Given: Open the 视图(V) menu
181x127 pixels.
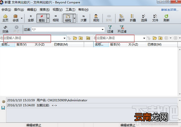Looking at the screenshot, I should (57, 9).
